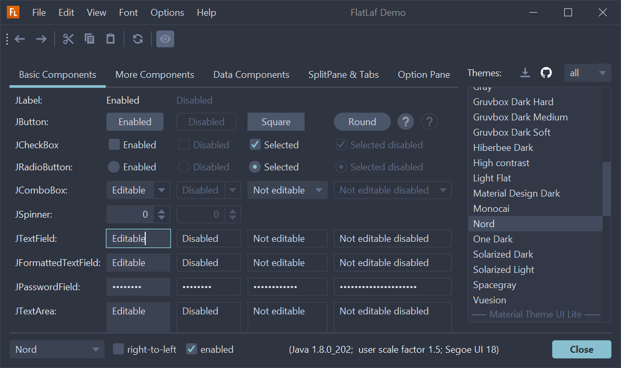Open the Font menu
The image size is (621, 368).
pos(128,13)
